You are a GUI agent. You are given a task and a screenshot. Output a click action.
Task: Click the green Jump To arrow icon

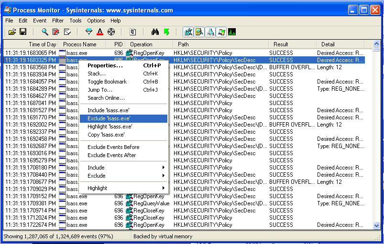tap(166, 32)
